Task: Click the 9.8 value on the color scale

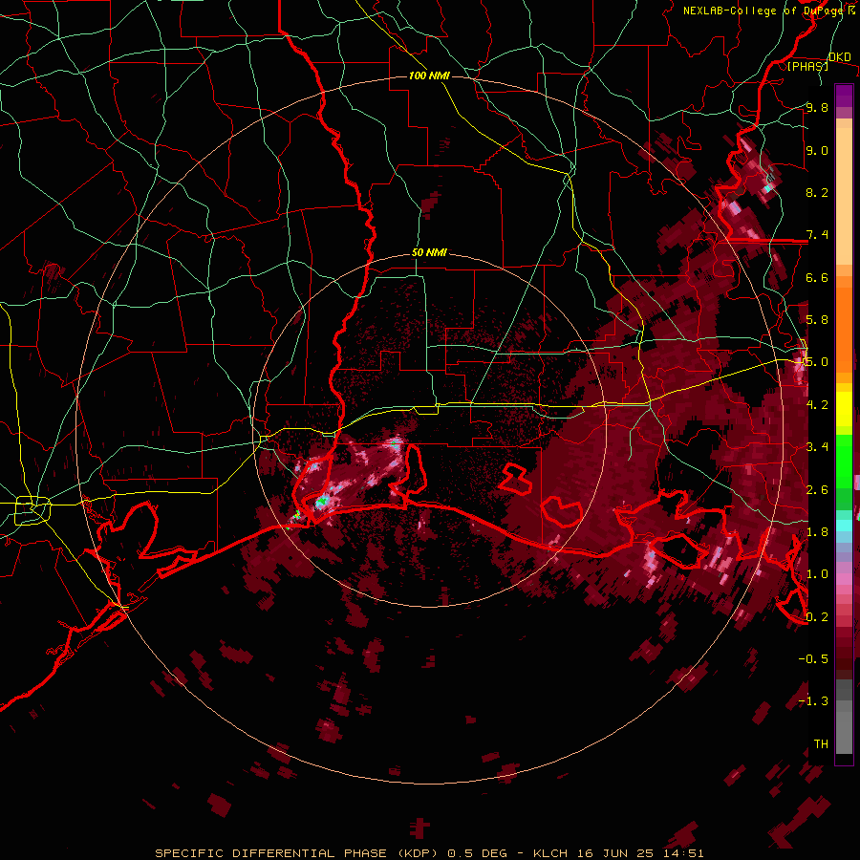Action: (x=817, y=107)
